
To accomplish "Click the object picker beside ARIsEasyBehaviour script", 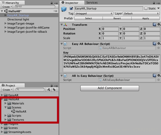I will tap(158, 80).
